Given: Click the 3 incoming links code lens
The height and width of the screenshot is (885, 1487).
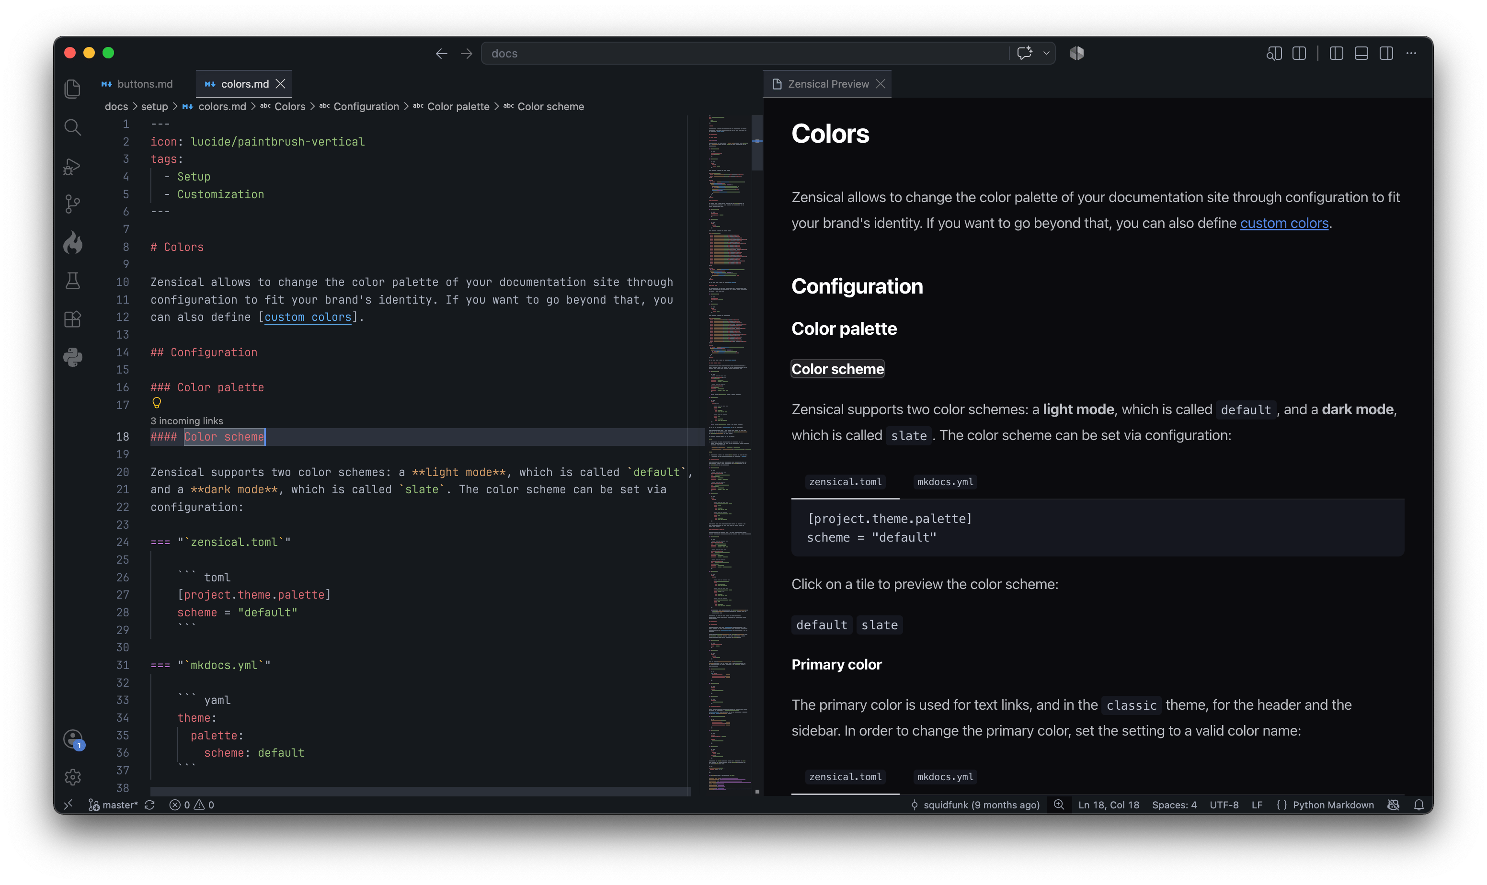Looking at the screenshot, I should pyautogui.click(x=187, y=421).
